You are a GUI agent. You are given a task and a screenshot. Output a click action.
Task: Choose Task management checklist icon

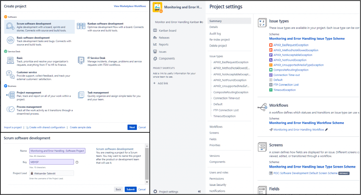81,95
